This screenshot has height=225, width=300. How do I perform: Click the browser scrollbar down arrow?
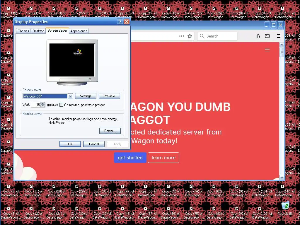[x=282, y=178]
